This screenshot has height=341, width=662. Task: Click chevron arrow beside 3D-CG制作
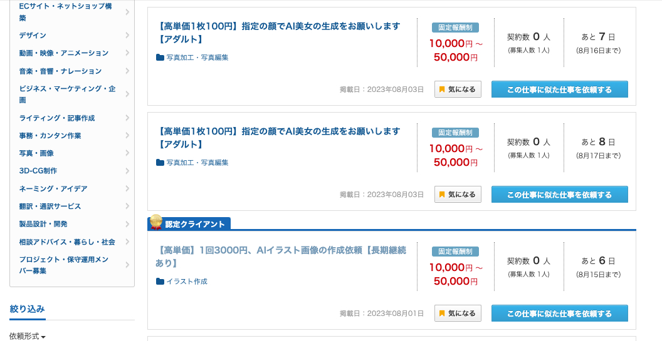(127, 171)
